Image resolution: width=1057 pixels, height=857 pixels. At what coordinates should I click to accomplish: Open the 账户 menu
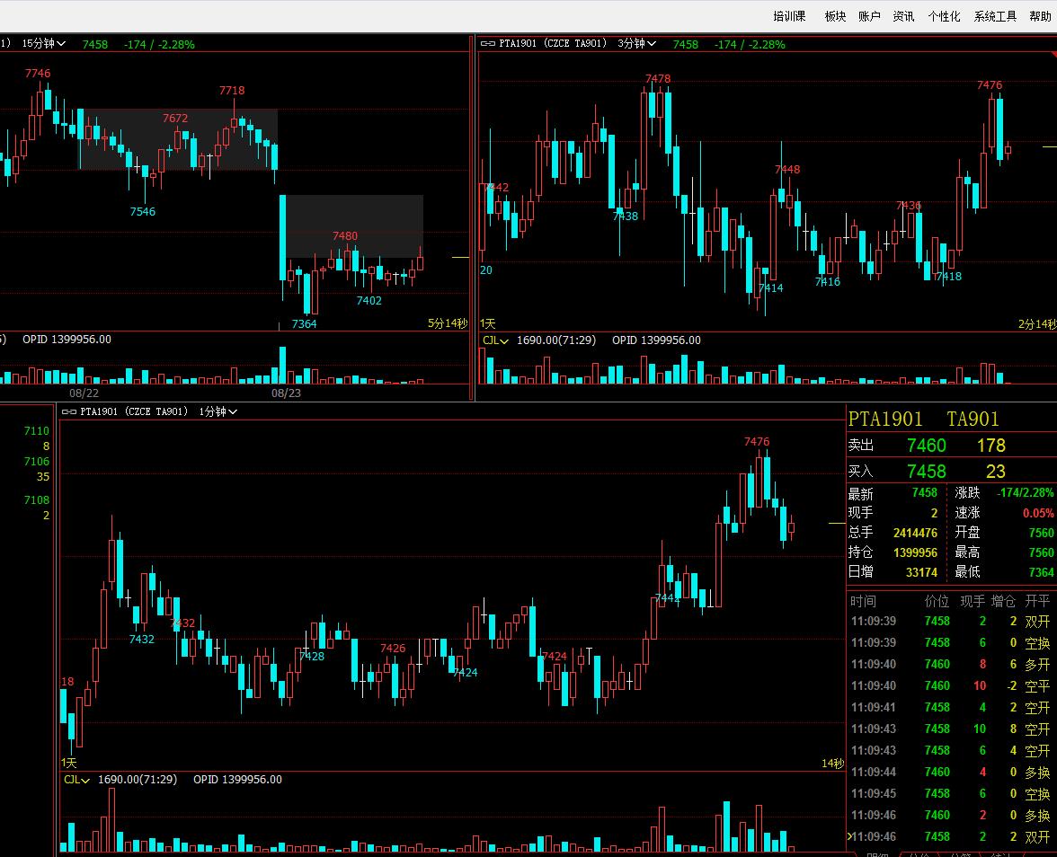click(x=869, y=16)
